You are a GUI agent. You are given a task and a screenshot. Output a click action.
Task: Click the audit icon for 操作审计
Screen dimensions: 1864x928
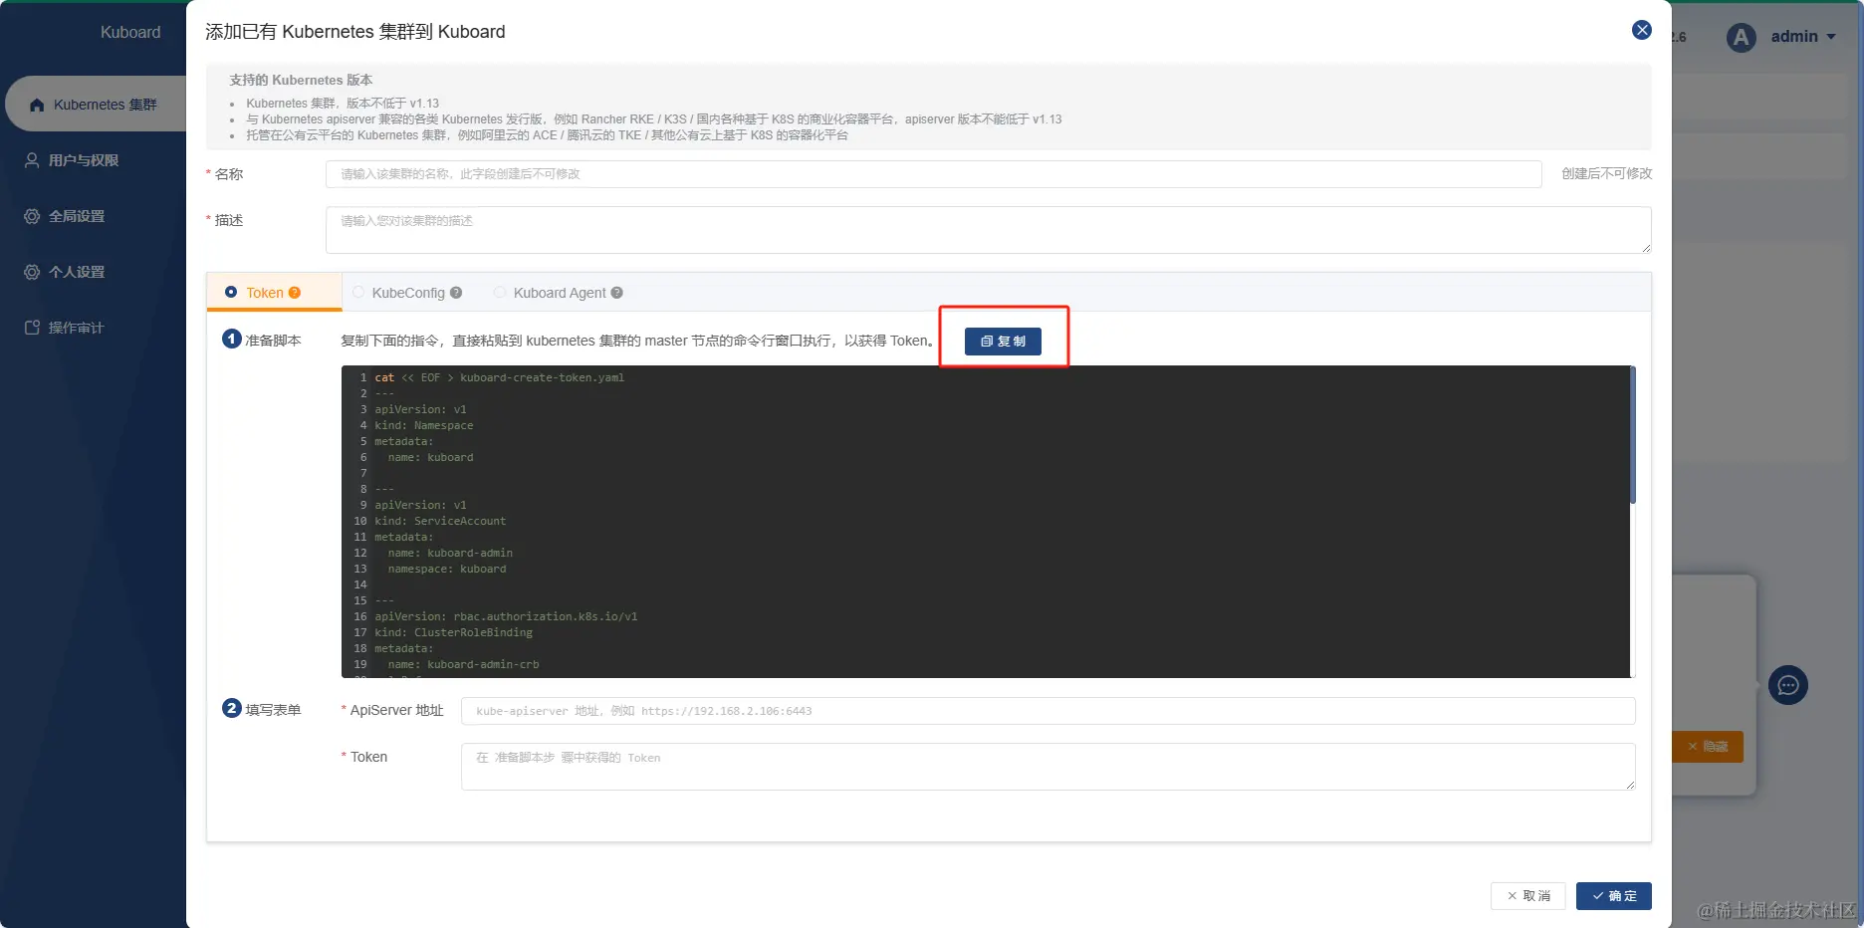(x=32, y=328)
